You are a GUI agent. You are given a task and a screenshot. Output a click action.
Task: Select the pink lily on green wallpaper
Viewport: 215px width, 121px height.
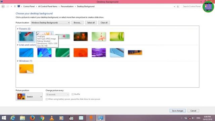coord(99,37)
